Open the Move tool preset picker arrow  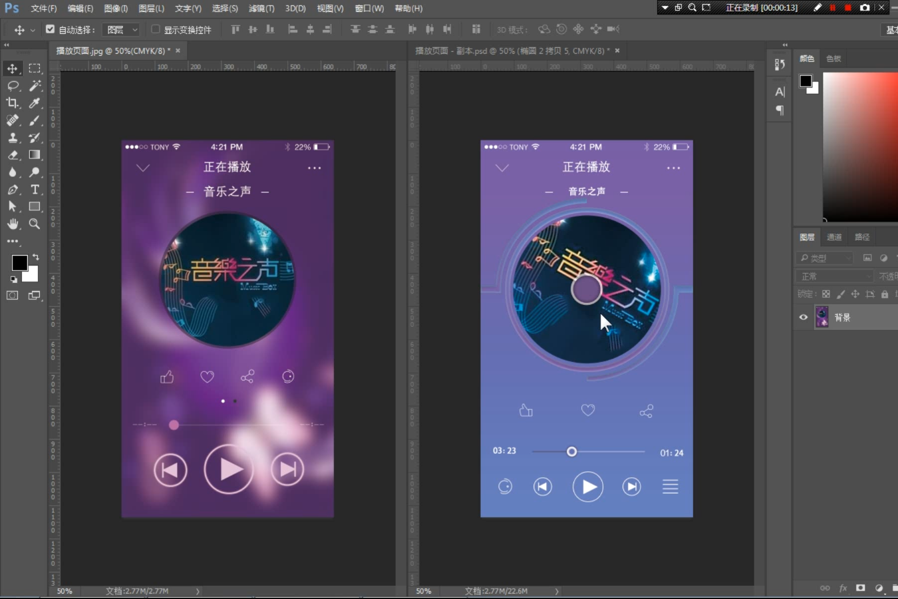tap(32, 30)
